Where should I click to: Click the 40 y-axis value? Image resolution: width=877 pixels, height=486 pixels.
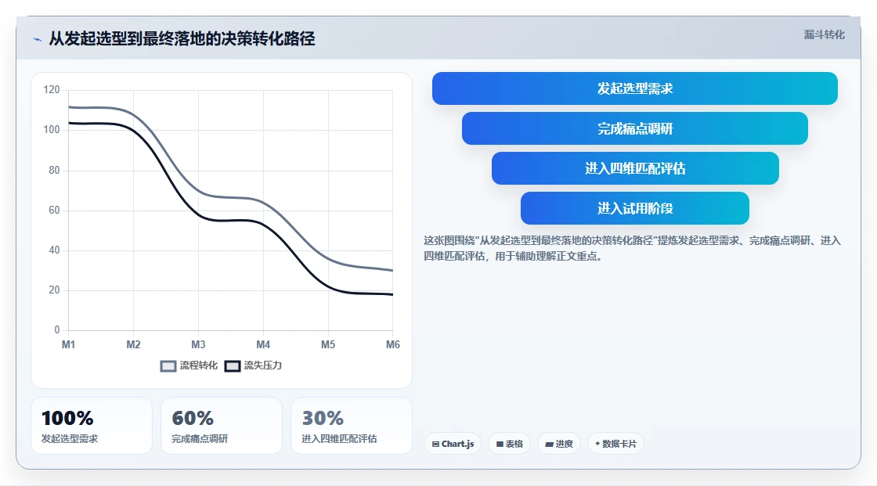point(54,250)
